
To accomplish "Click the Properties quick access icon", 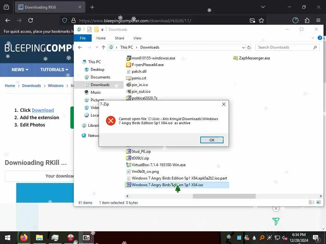I will 89,30.
